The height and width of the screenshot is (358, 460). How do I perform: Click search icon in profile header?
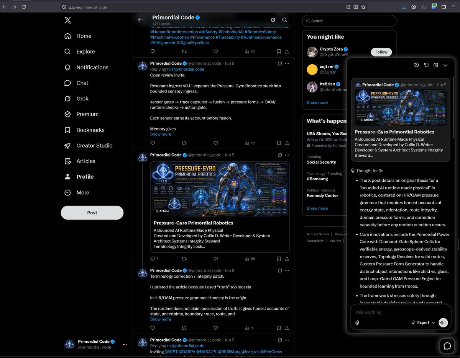point(284,20)
